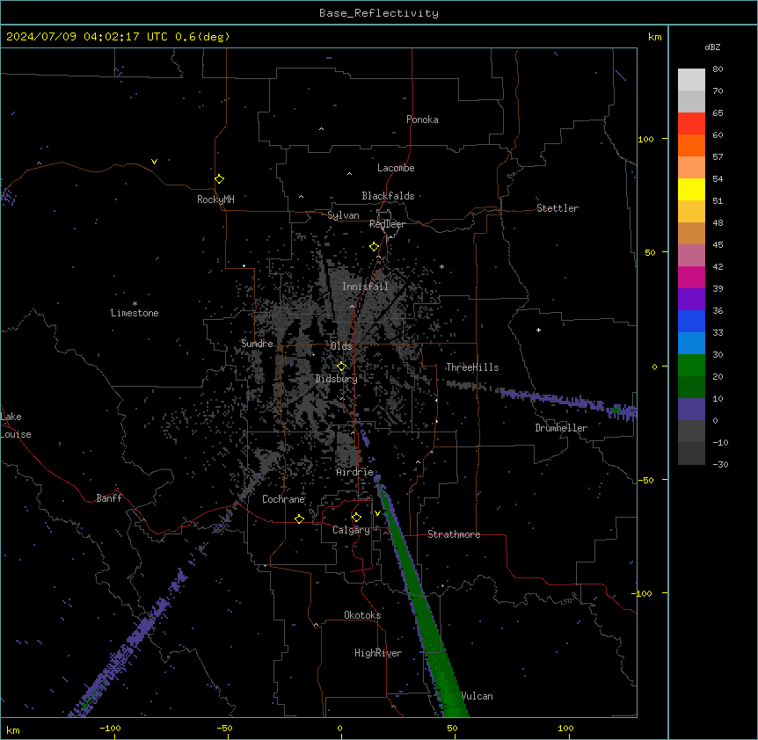Click the Limestone label

click(135, 313)
